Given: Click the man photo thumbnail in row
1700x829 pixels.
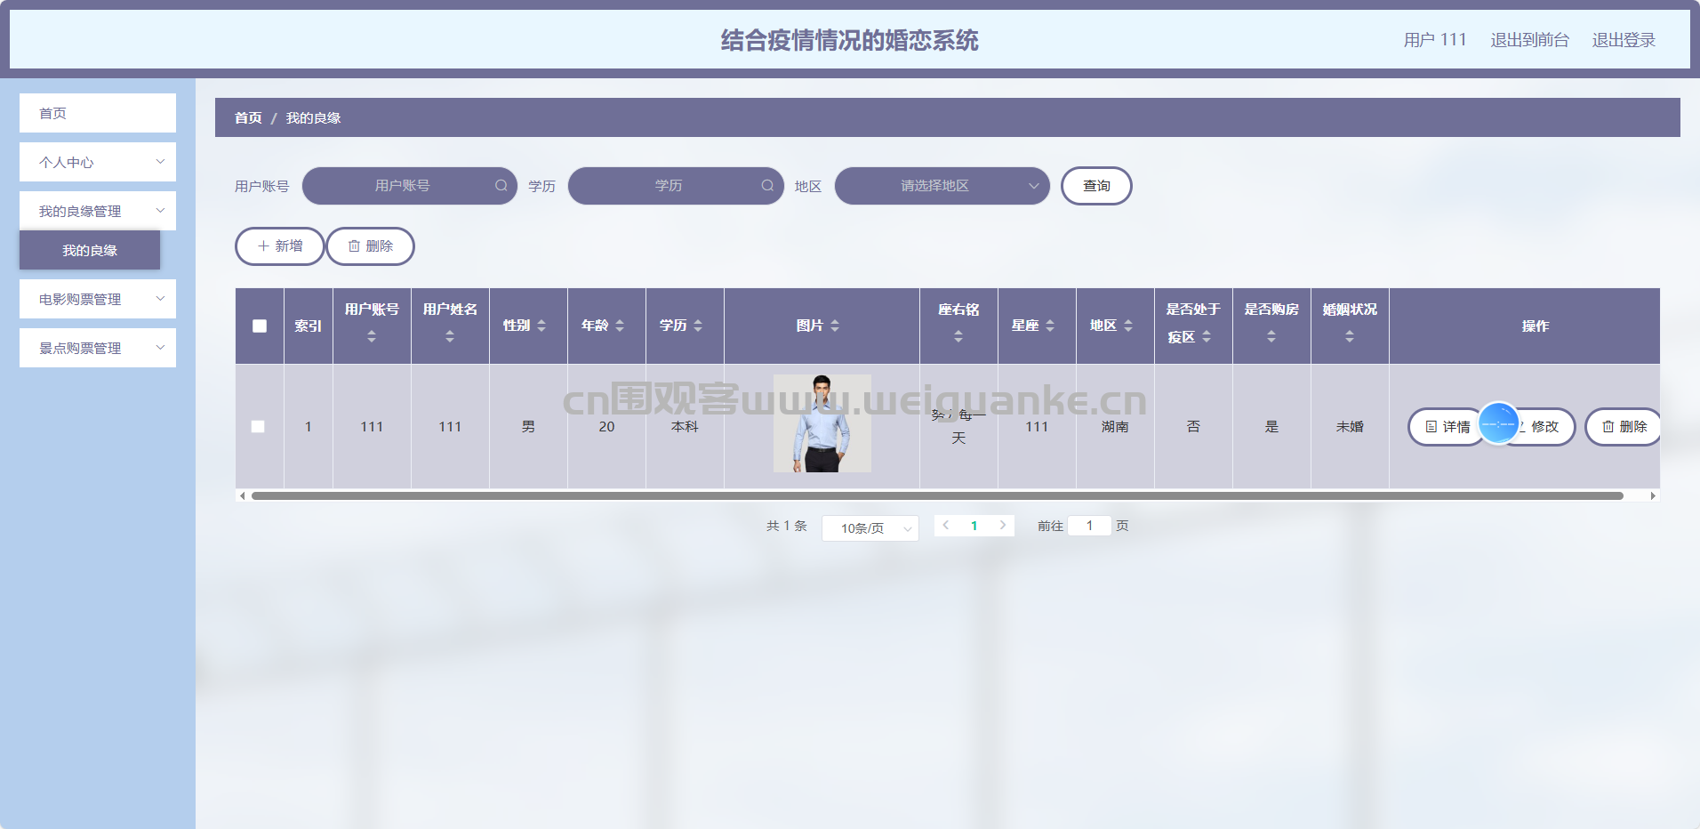Looking at the screenshot, I should 822,423.
